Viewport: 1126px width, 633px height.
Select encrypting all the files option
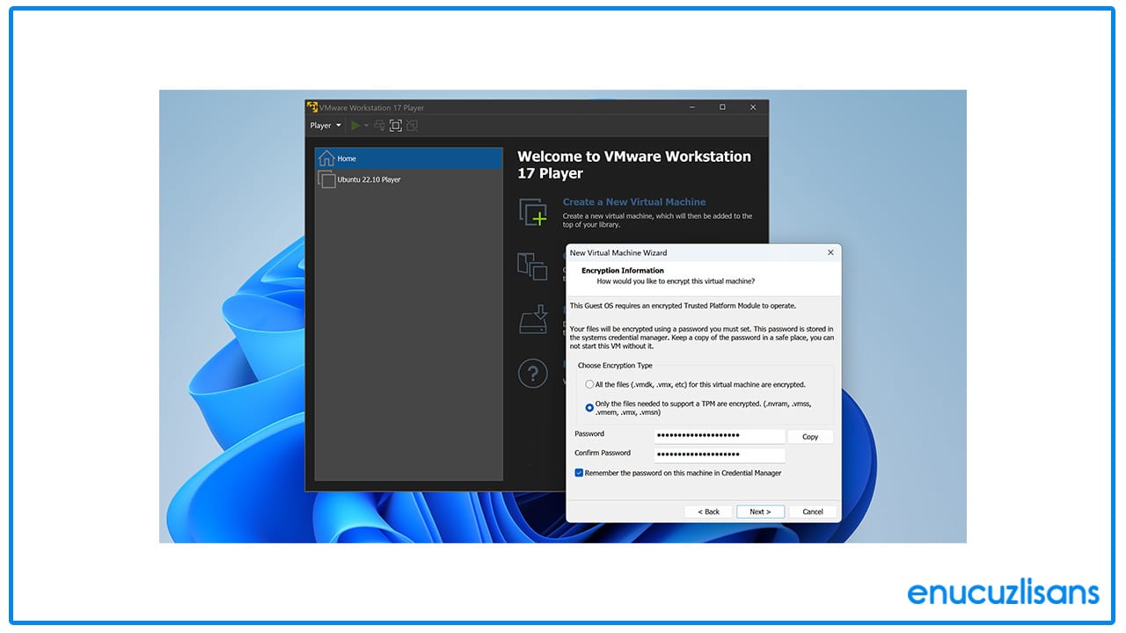point(590,384)
